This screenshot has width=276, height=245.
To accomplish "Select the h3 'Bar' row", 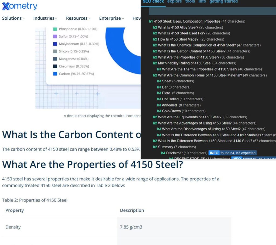I will coord(173,87).
